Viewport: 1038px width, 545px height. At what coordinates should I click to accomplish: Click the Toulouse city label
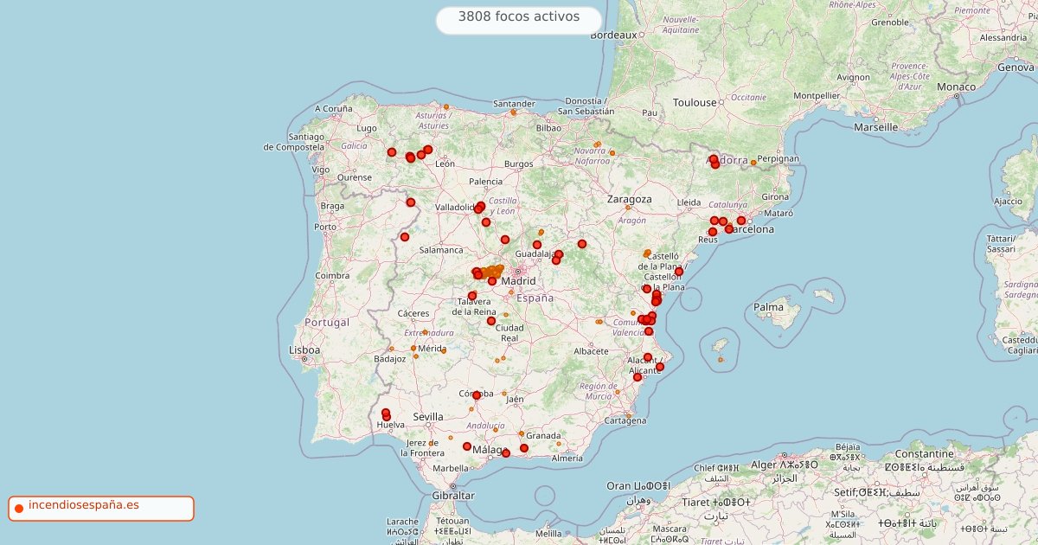click(695, 102)
